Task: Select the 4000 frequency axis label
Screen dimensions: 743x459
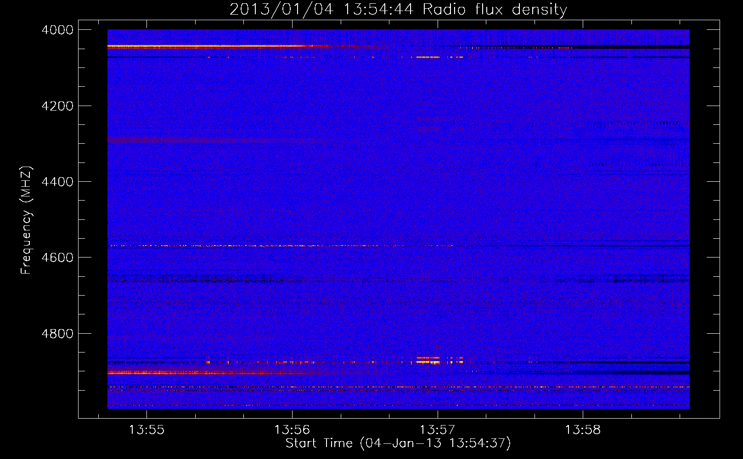Action: coord(57,30)
